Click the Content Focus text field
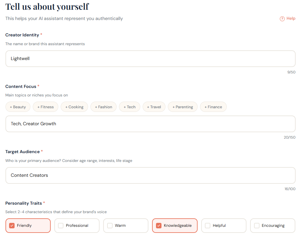 pyautogui.click(x=150, y=124)
